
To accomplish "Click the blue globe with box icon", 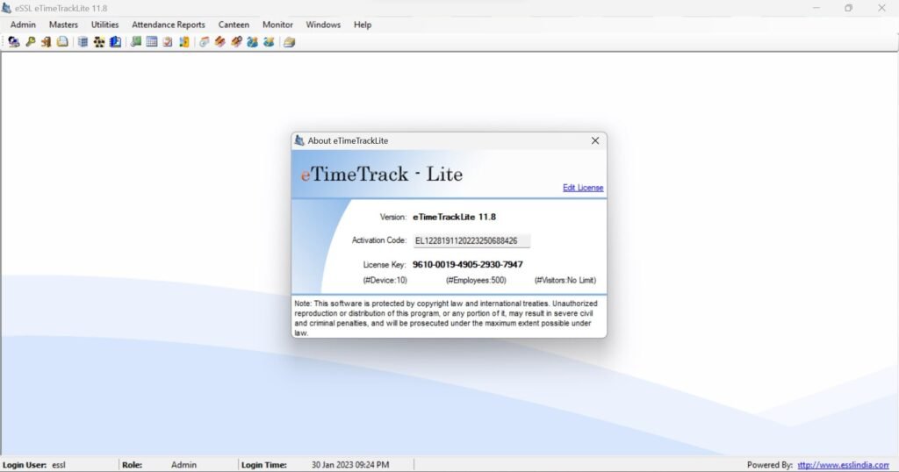I will (x=269, y=42).
